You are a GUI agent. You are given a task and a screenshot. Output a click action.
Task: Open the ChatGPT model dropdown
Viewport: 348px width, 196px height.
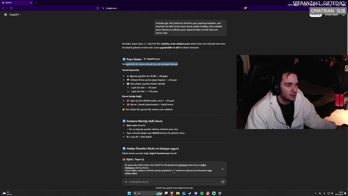coord(15,15)
